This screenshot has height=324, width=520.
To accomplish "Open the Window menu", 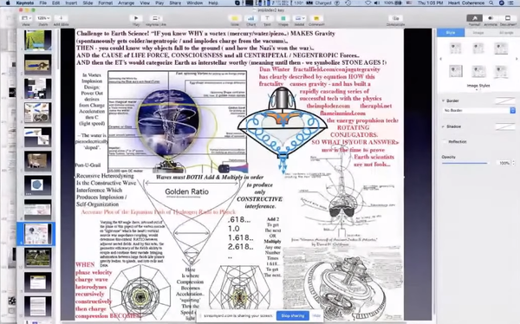I will [x=195, y=3].
